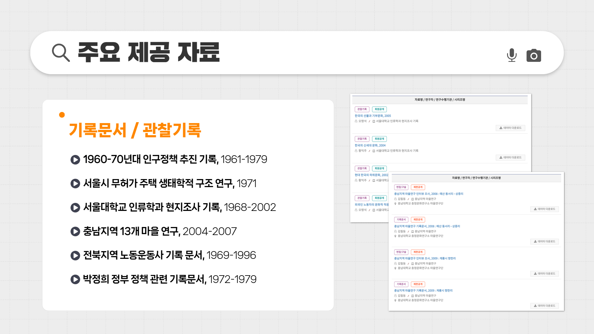
Task: Click the 주요 제공 자료 search bar text
Action: (x=148, y=52)
